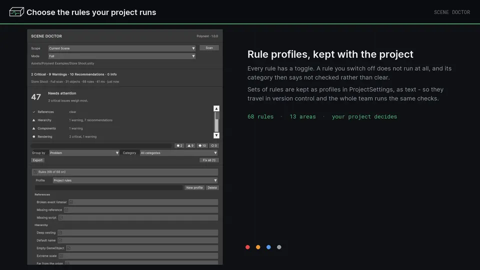Disable the Deep nesting rule checkbox
The width and height of the screenshot is (480, 270).
pos(60,232)
